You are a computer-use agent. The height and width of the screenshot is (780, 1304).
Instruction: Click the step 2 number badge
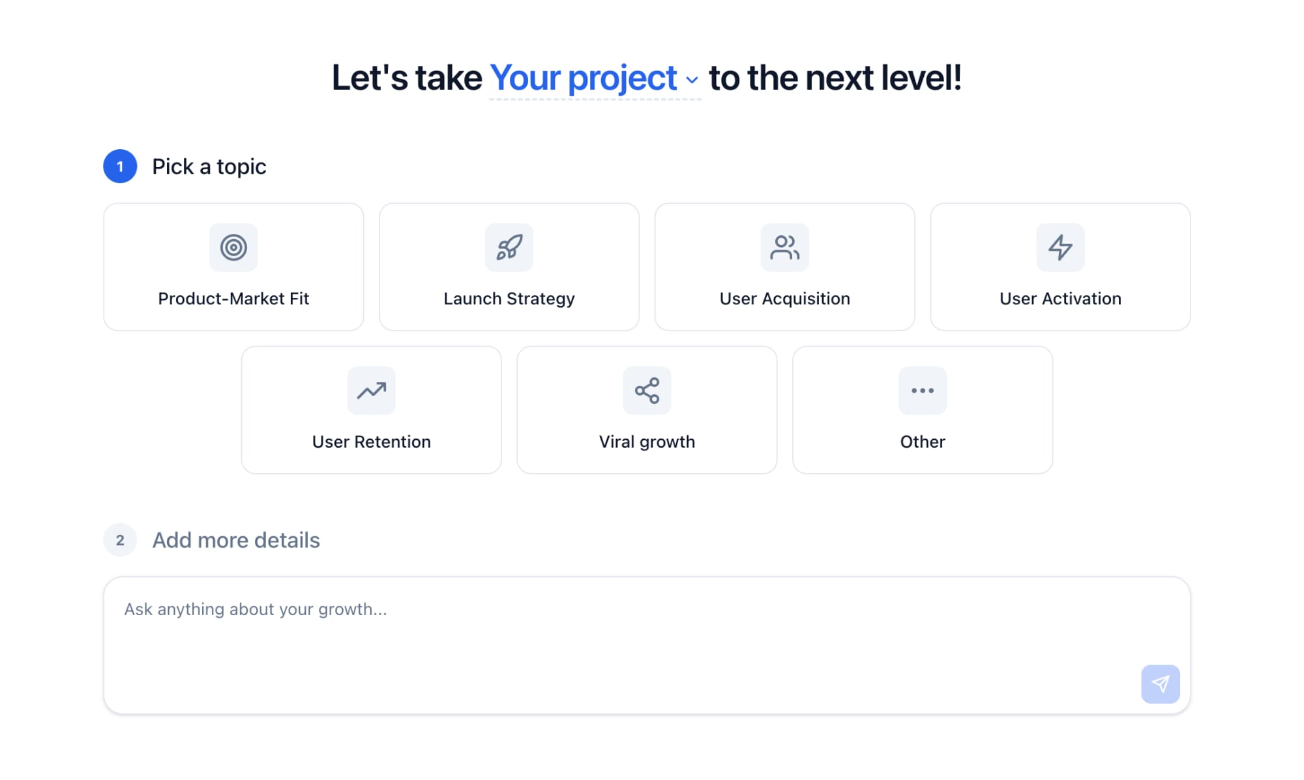pyautogui.click(x=120, y=540)
